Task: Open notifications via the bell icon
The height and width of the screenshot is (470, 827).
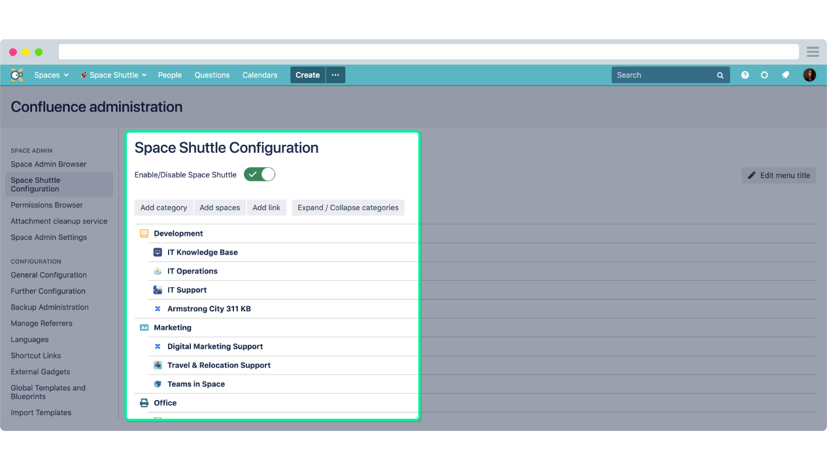Action: click(785, 74)
